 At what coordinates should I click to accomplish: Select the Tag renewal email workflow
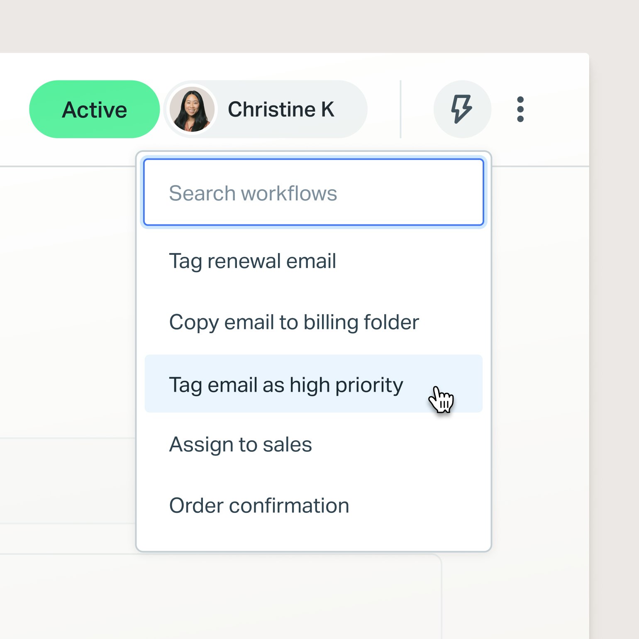click(252, 261)
